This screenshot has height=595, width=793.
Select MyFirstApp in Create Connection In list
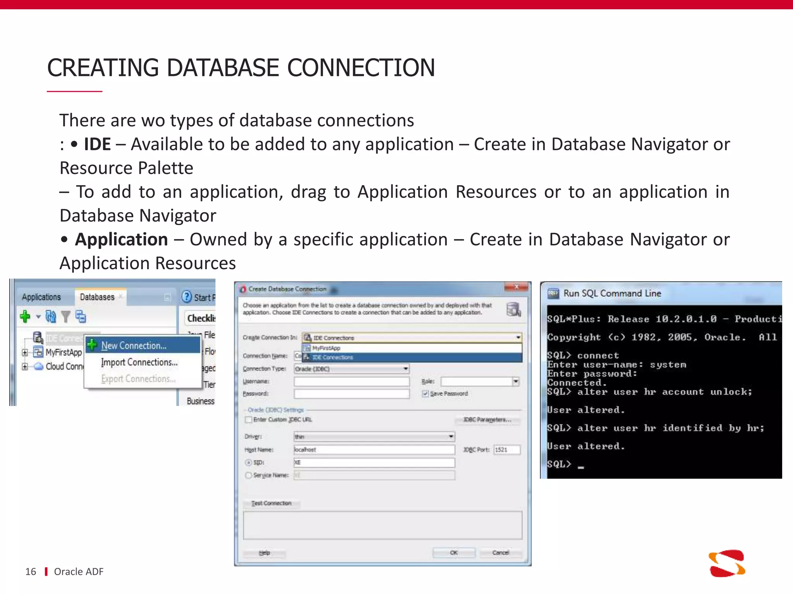[412, 348]
